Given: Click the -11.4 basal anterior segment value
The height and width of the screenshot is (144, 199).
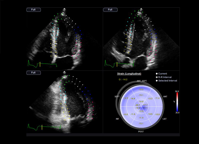Looking at the screenshot, I should [x=157, y=98].
